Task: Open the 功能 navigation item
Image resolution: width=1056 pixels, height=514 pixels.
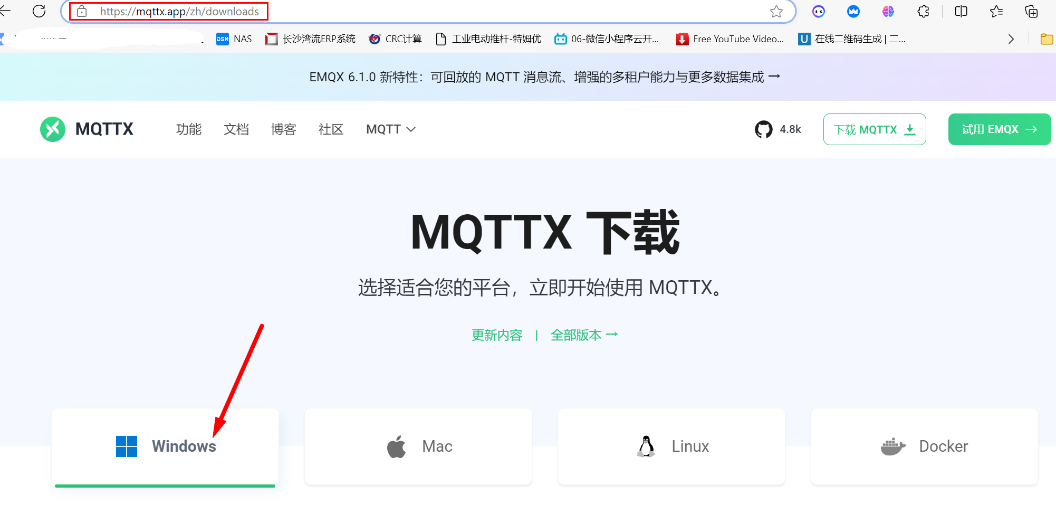Action: point(189,129)
